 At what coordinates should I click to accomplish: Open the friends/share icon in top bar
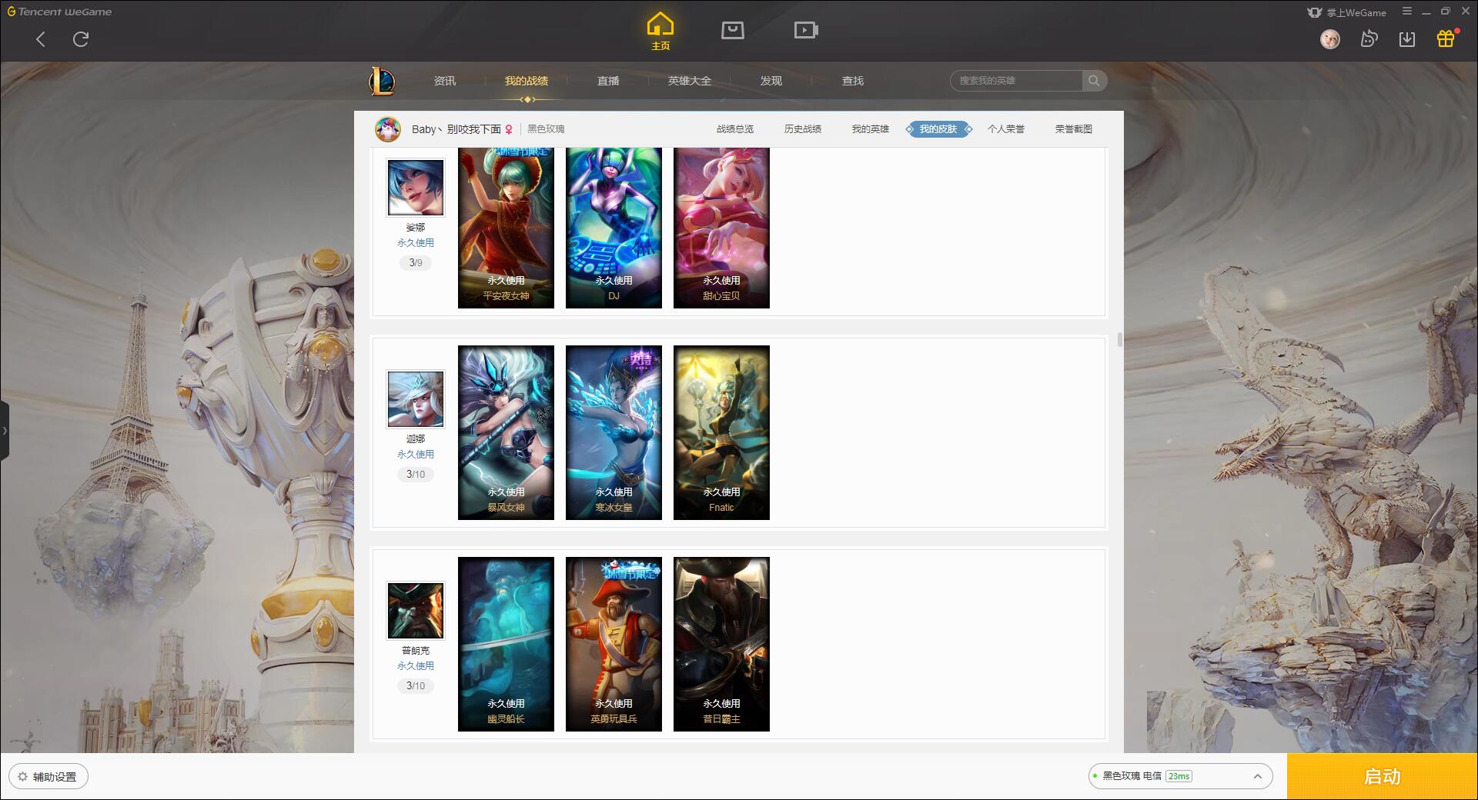tap(1369, 38)
